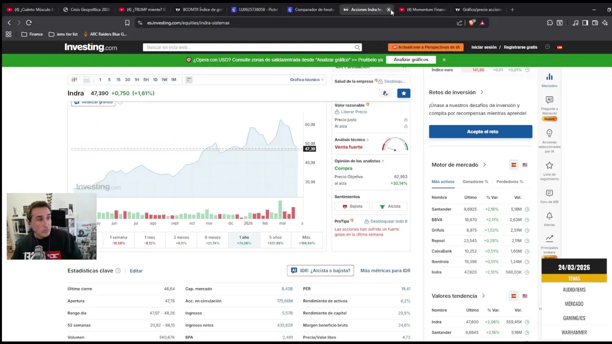Click Iniciar sesión link

coord(484,47)
